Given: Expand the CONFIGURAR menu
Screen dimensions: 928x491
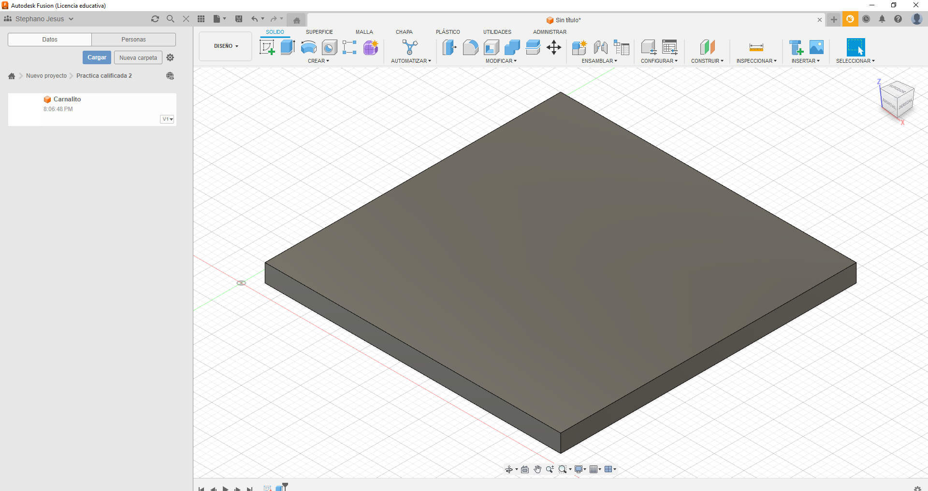Looking at the screenshot, I should (659, 61).
